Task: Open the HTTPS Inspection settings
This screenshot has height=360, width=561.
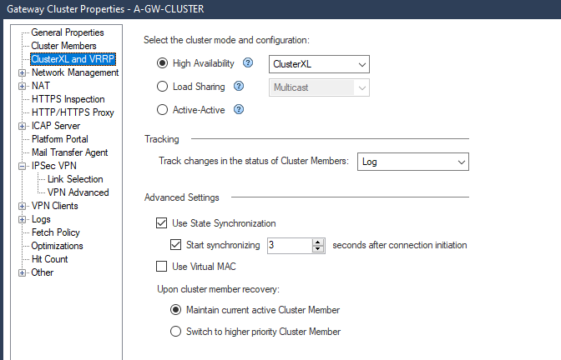Action: (x=68, y=99)
